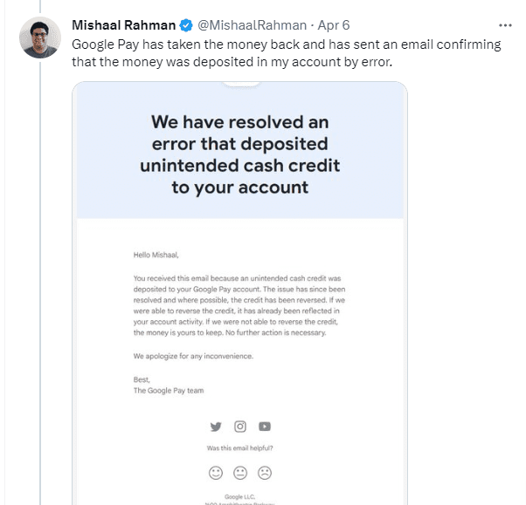The width and height of the screenshot is (526, 505).
Task: Click the Instagram icon in the email
Action: pos(240,427)
